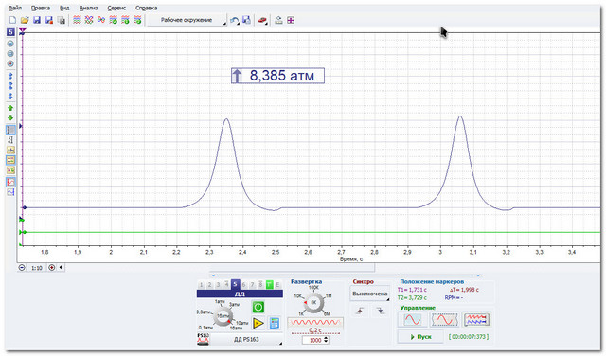The width and height of the screenshot is (606, 356).
Task: Toggle the rising edge sync trigger
Action: coord(360,311)
